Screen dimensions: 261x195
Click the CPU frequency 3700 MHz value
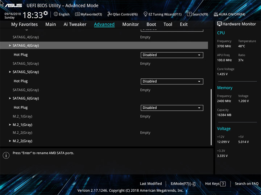224,46
